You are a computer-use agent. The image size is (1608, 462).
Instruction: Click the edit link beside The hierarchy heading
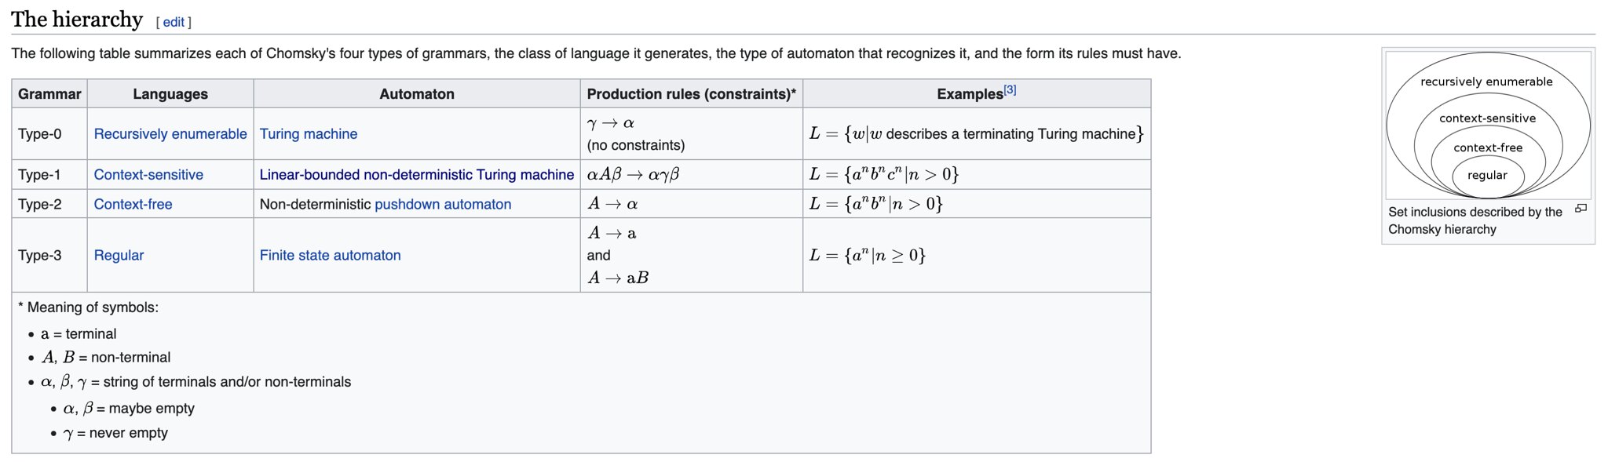click(x=174, y=22)
